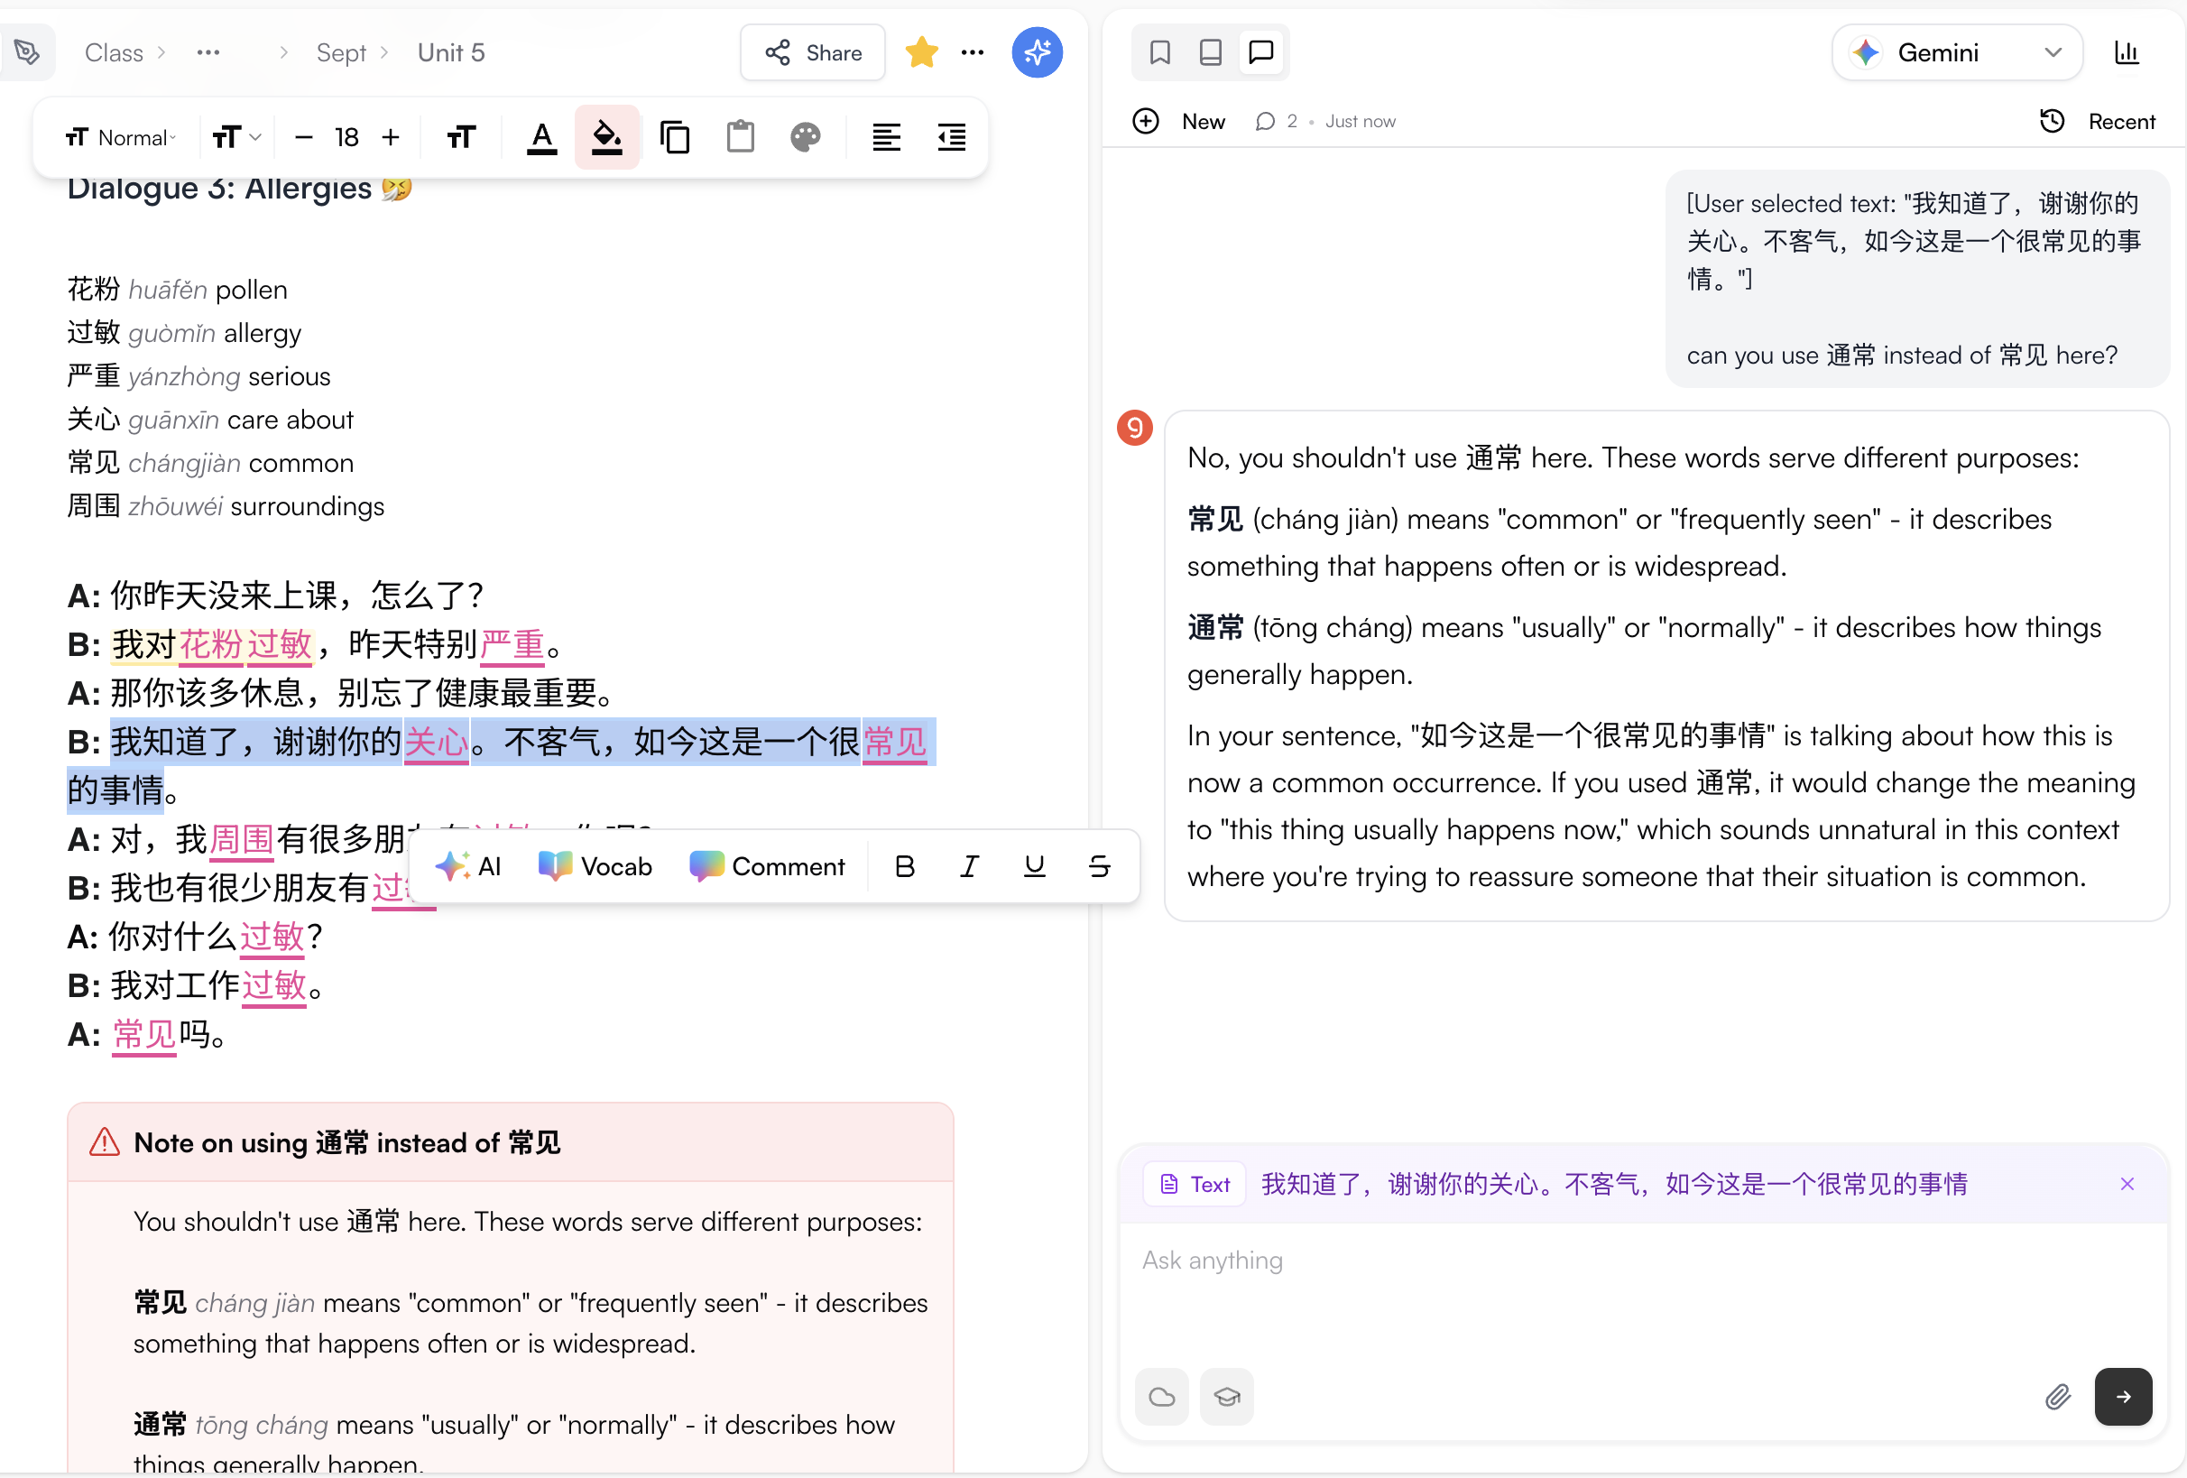Toggle bold formatting in the selection popup
This screenshot has height=1478, width=2187.
[904, 866]
